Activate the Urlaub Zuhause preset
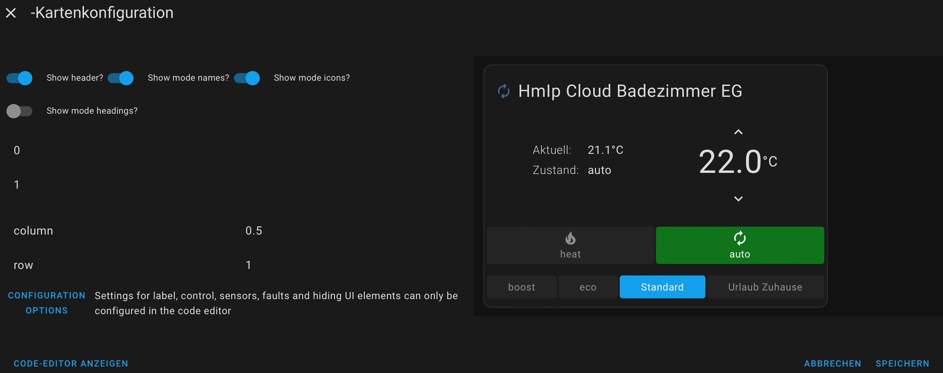 pyautogui.click(x=765, y=287)
